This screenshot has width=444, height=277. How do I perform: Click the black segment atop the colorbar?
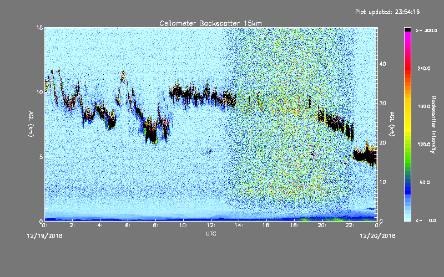click(x=407, y=29)
